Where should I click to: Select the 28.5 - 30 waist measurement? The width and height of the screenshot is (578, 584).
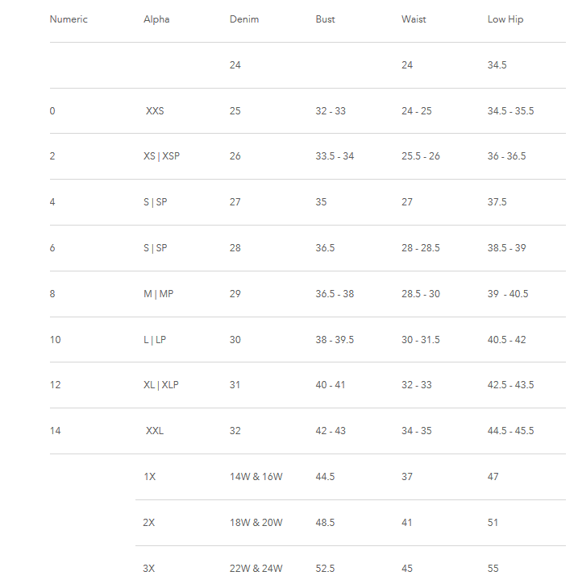tap(421, 294)
